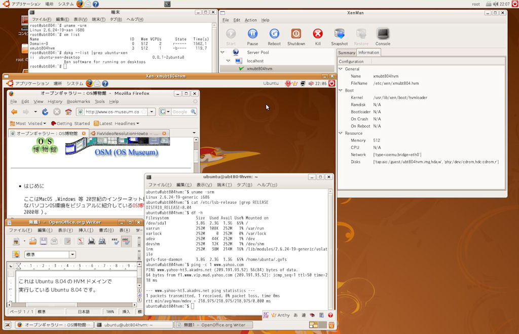The image size is (519, 334).
Task: Open Firefox URL bar history dropdown
Action: (152, 112)
